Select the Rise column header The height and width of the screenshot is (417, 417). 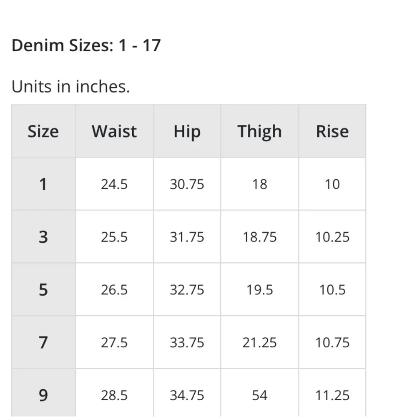pos(332,131)
